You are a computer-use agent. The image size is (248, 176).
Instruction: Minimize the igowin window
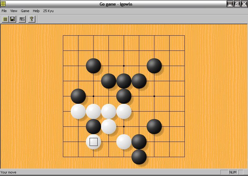(x=230, y=4)
